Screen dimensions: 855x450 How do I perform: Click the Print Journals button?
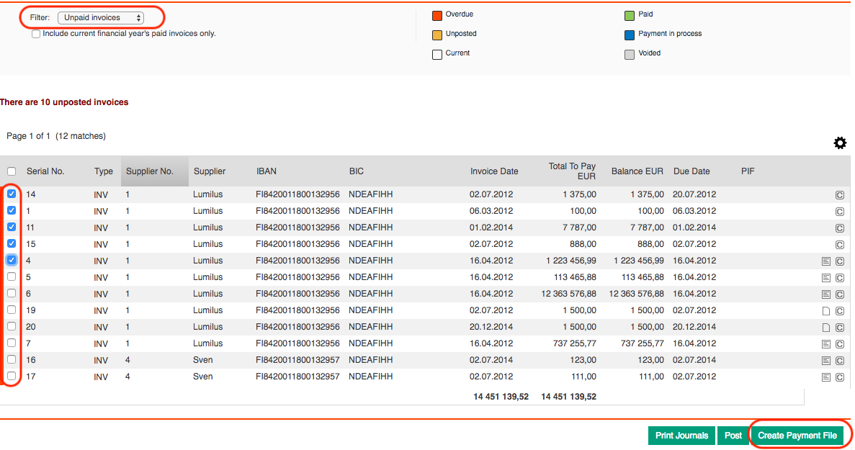point(681,436)
